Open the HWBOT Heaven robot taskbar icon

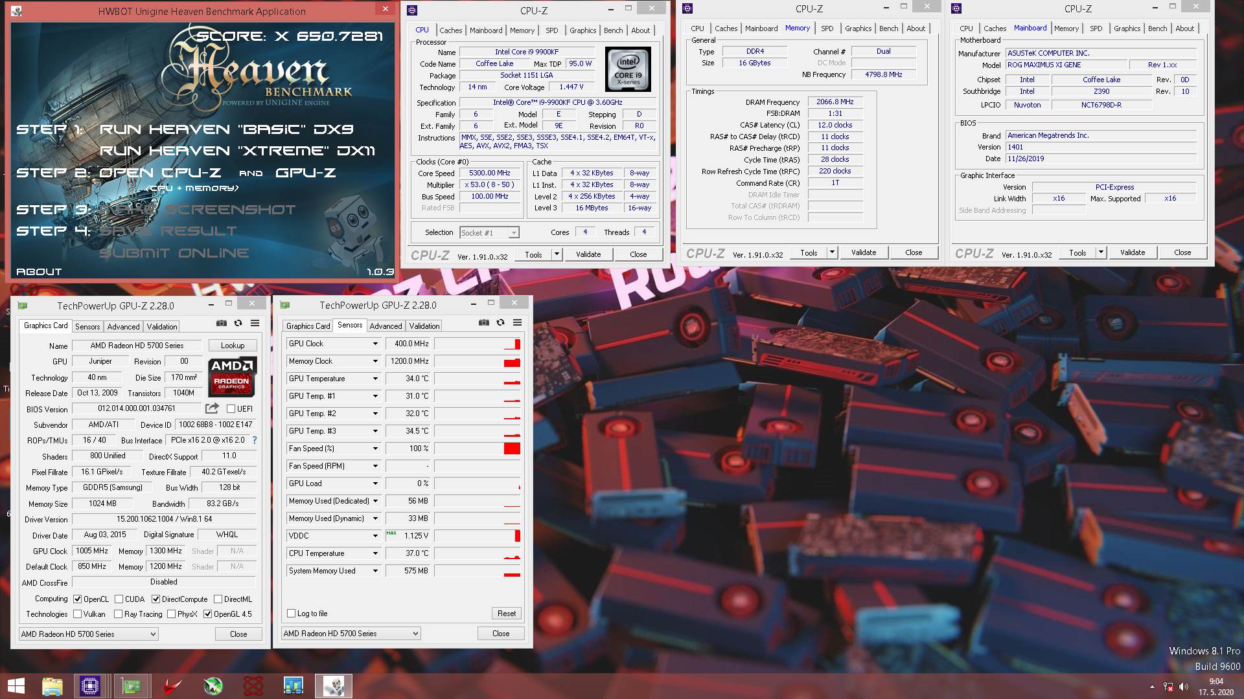(334, 686)
